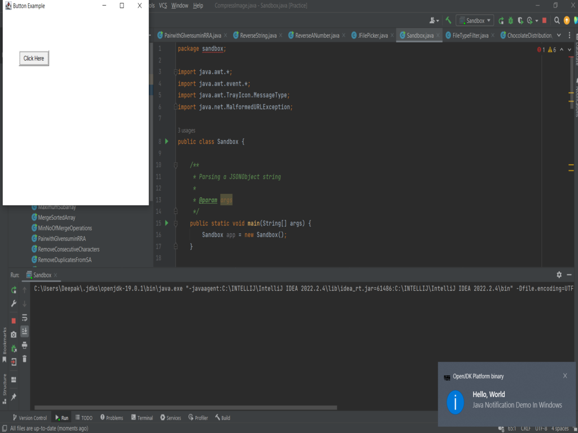This screenshot has width=578, height=433.
Task: Click the Run console horizontal scrollbar
Action: point(185,408)
